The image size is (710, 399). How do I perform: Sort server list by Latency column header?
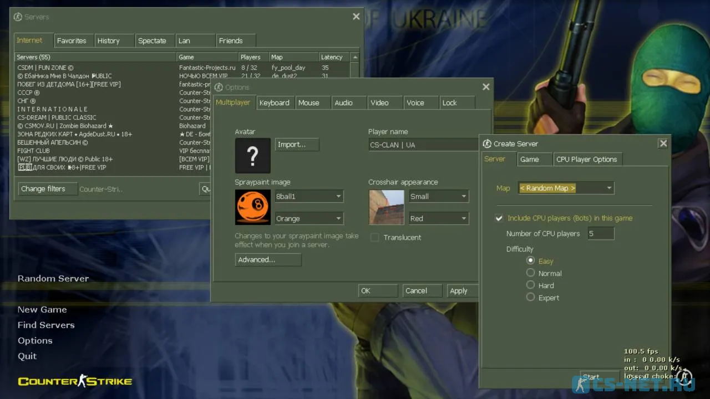(x=334, y=57)
